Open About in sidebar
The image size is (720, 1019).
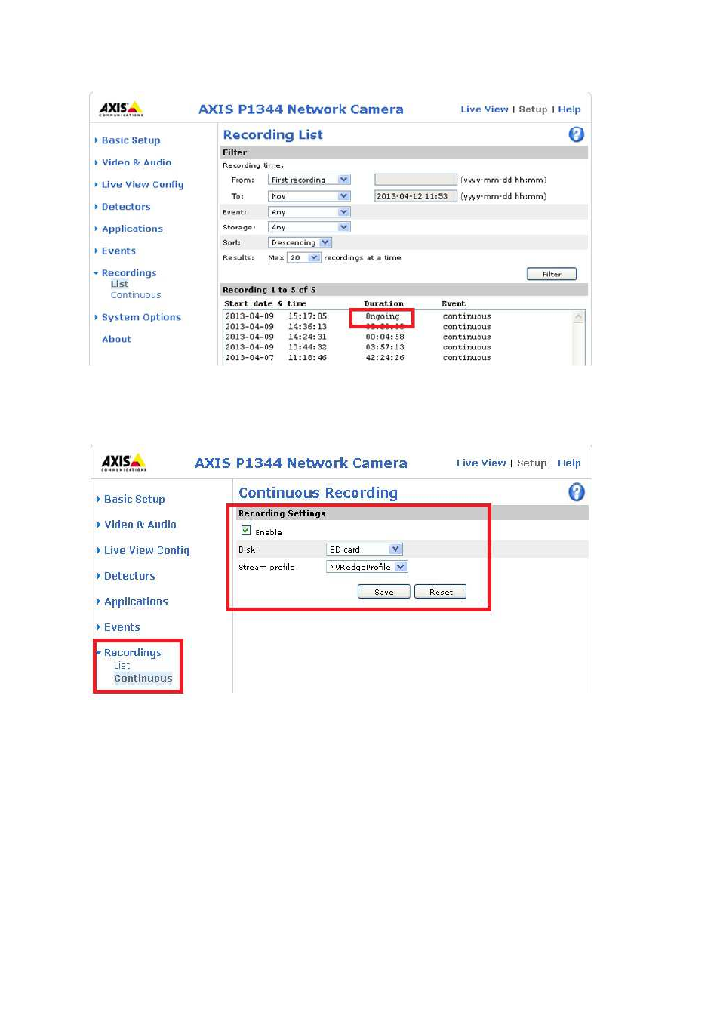[116, 340]
